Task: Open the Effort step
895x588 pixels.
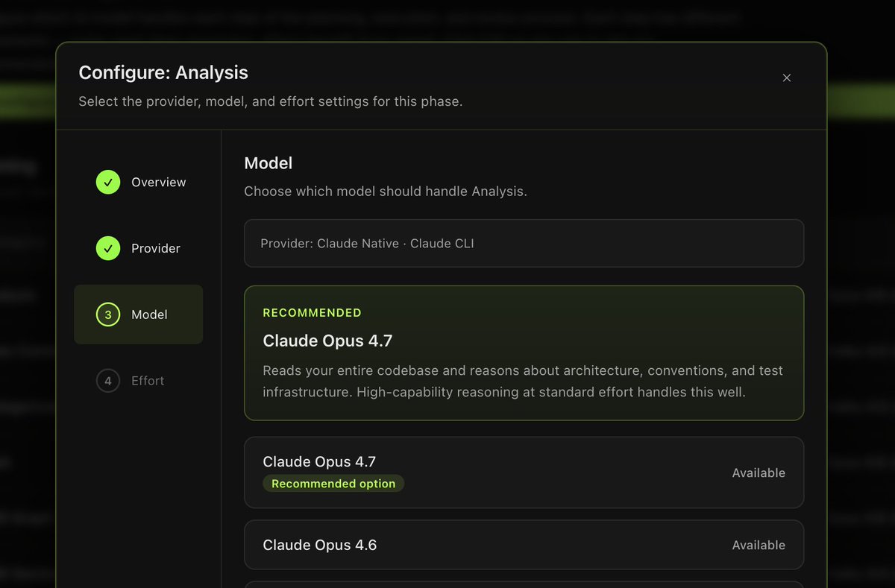Action: (x=139, y=381)
